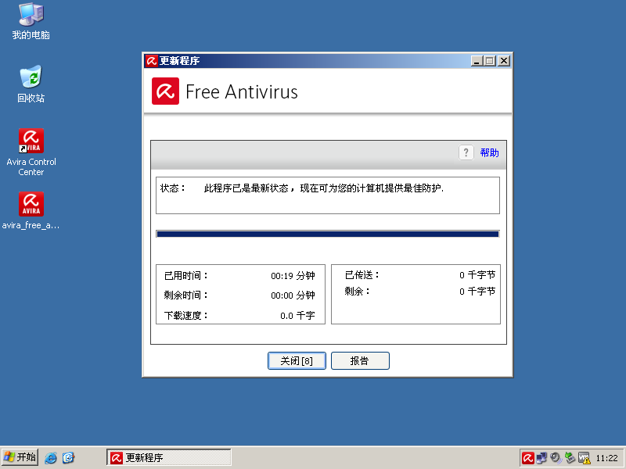Viewport: 626px width, 469px height.
Task: Click the 剩余时间 00:00 分钟 value
Action: click(x=293, y=295)
